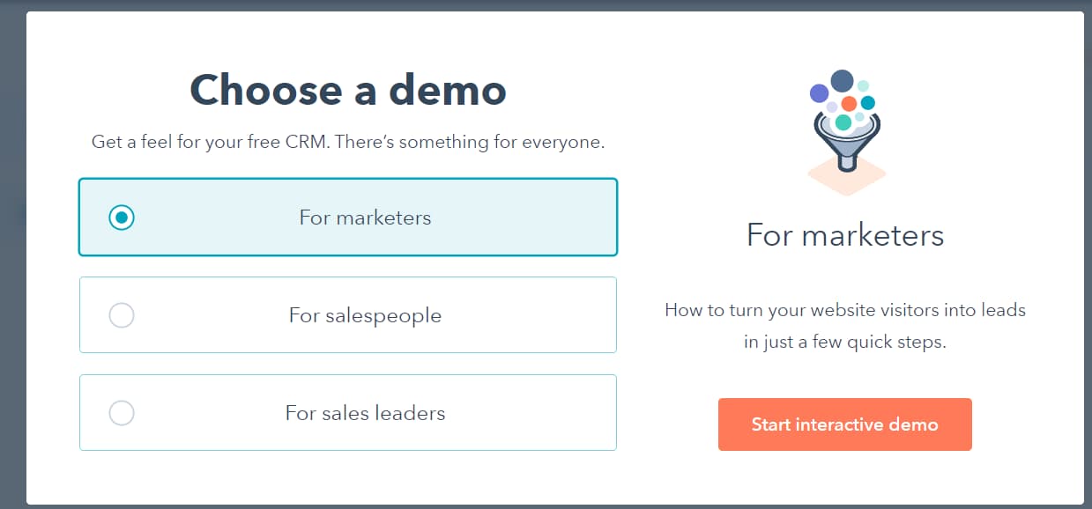Image resolution: width=1092 pixels, height=509 pixels.
Task: Click the funnel illustration icon
Action: (x=845, y=132)
